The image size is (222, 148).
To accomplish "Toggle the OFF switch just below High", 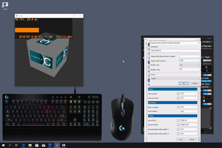I will point(207,60).
